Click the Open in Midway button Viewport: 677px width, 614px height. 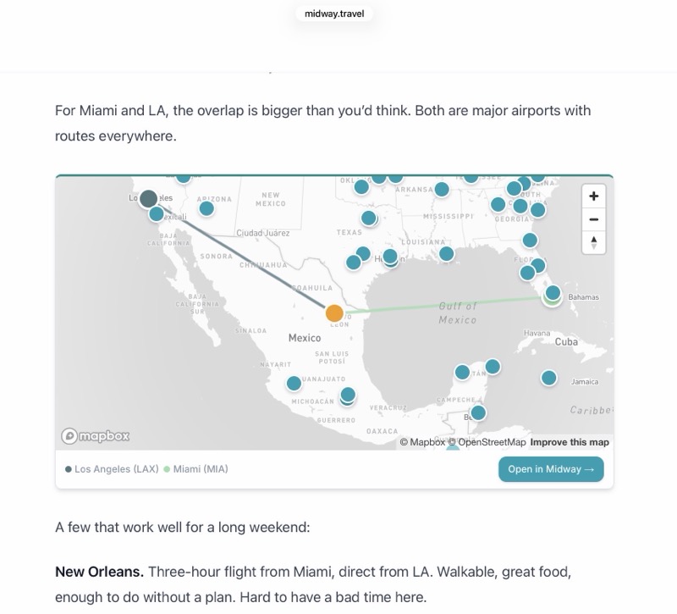click(x=551, y=468)
